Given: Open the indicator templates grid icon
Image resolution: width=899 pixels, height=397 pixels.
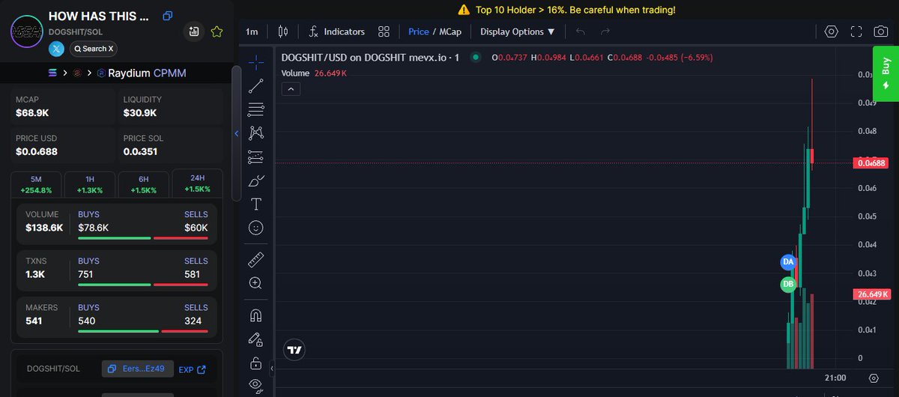Looking at the screenshot, I should (384, 31).
